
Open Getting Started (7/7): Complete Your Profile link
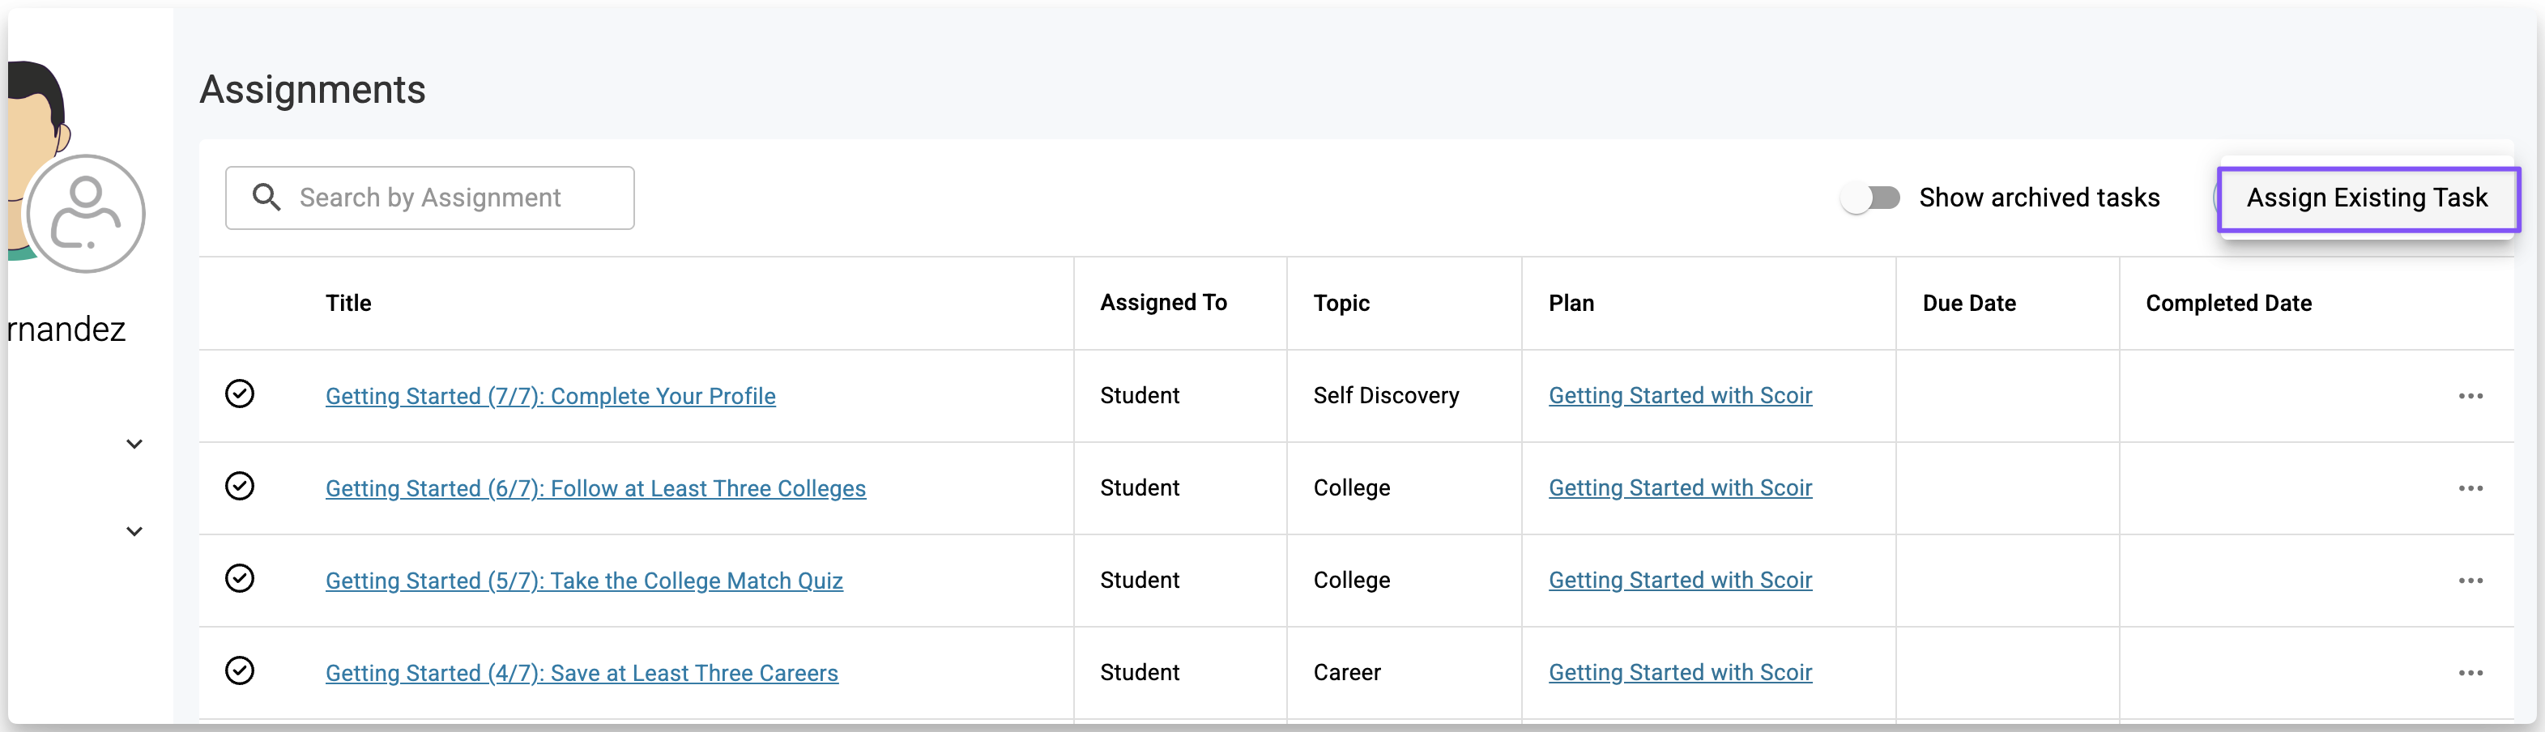[x=550, y=396]
